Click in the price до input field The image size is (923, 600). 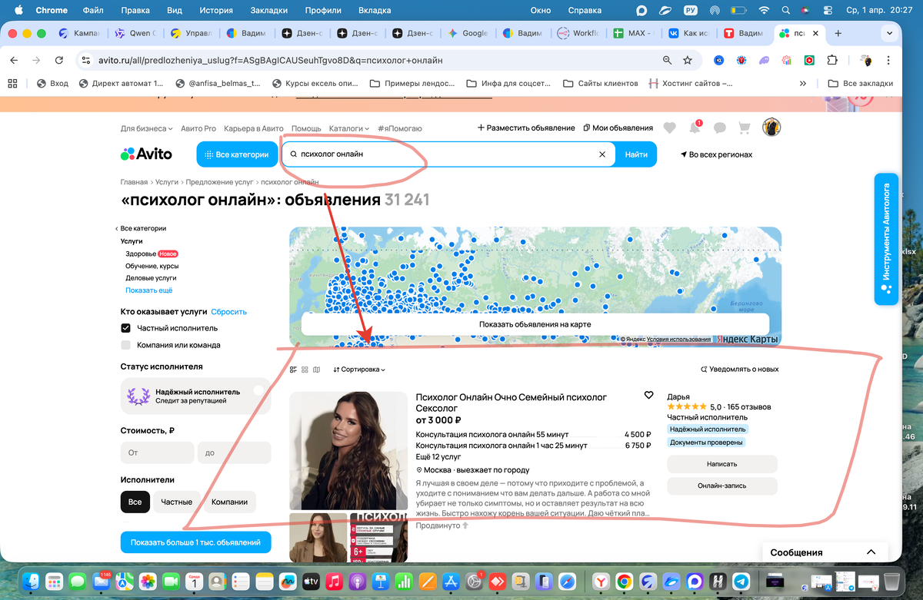point(235,453)
